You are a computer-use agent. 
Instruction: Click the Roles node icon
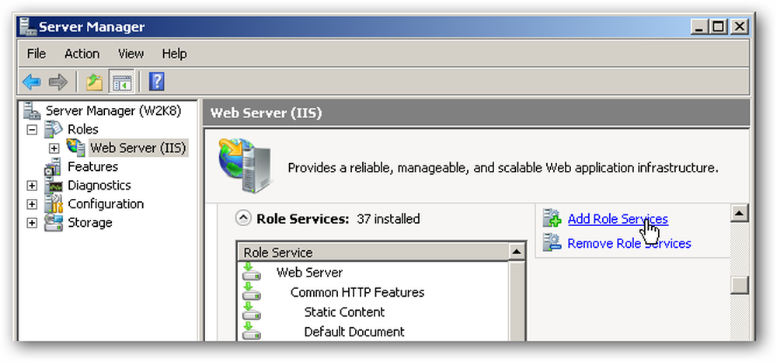(x=53, y=129)
